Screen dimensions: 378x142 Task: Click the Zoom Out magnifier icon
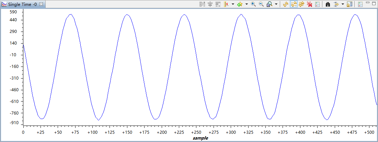click(x=261, y=4)
